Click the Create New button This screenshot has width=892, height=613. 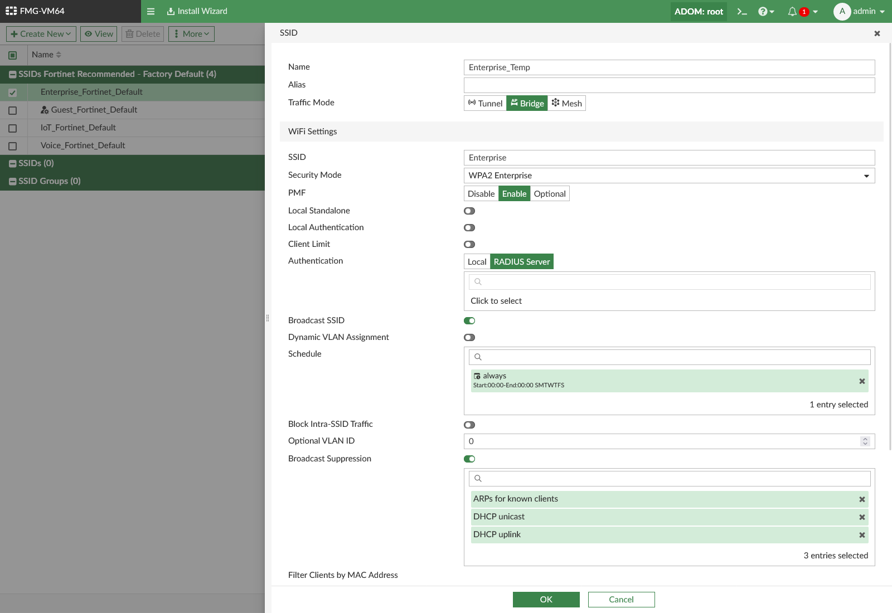coord(41,34)
